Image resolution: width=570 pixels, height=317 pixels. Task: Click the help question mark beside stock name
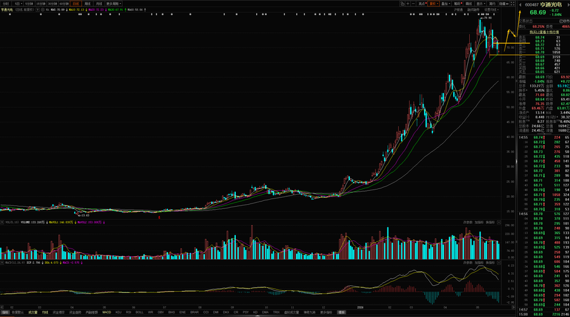tap(37, 10)
